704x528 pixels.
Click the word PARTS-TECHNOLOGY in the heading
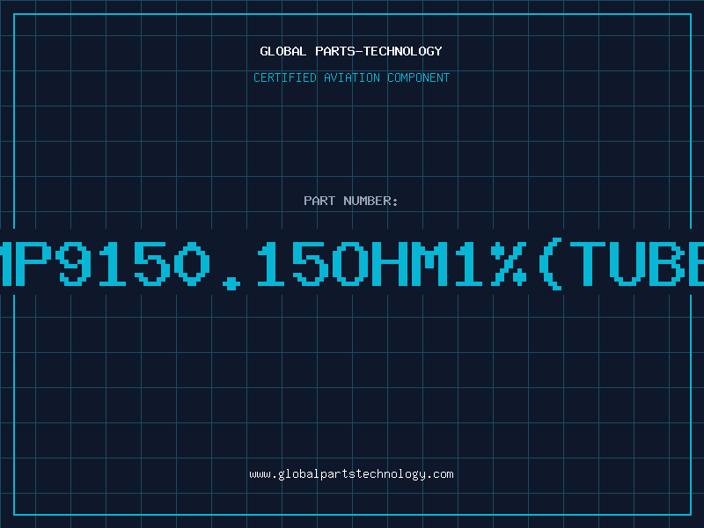coord(379,51)
